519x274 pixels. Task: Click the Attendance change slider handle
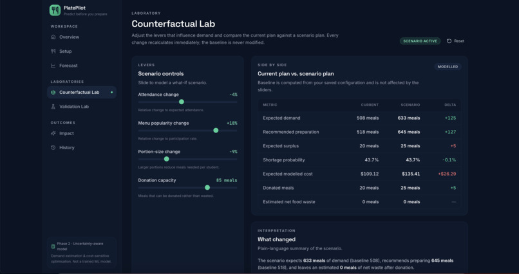point(182,102)
